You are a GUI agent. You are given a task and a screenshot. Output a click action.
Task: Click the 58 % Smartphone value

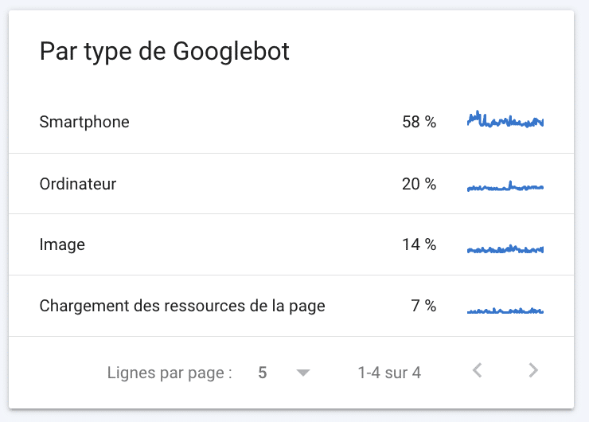tap(419, 122)
